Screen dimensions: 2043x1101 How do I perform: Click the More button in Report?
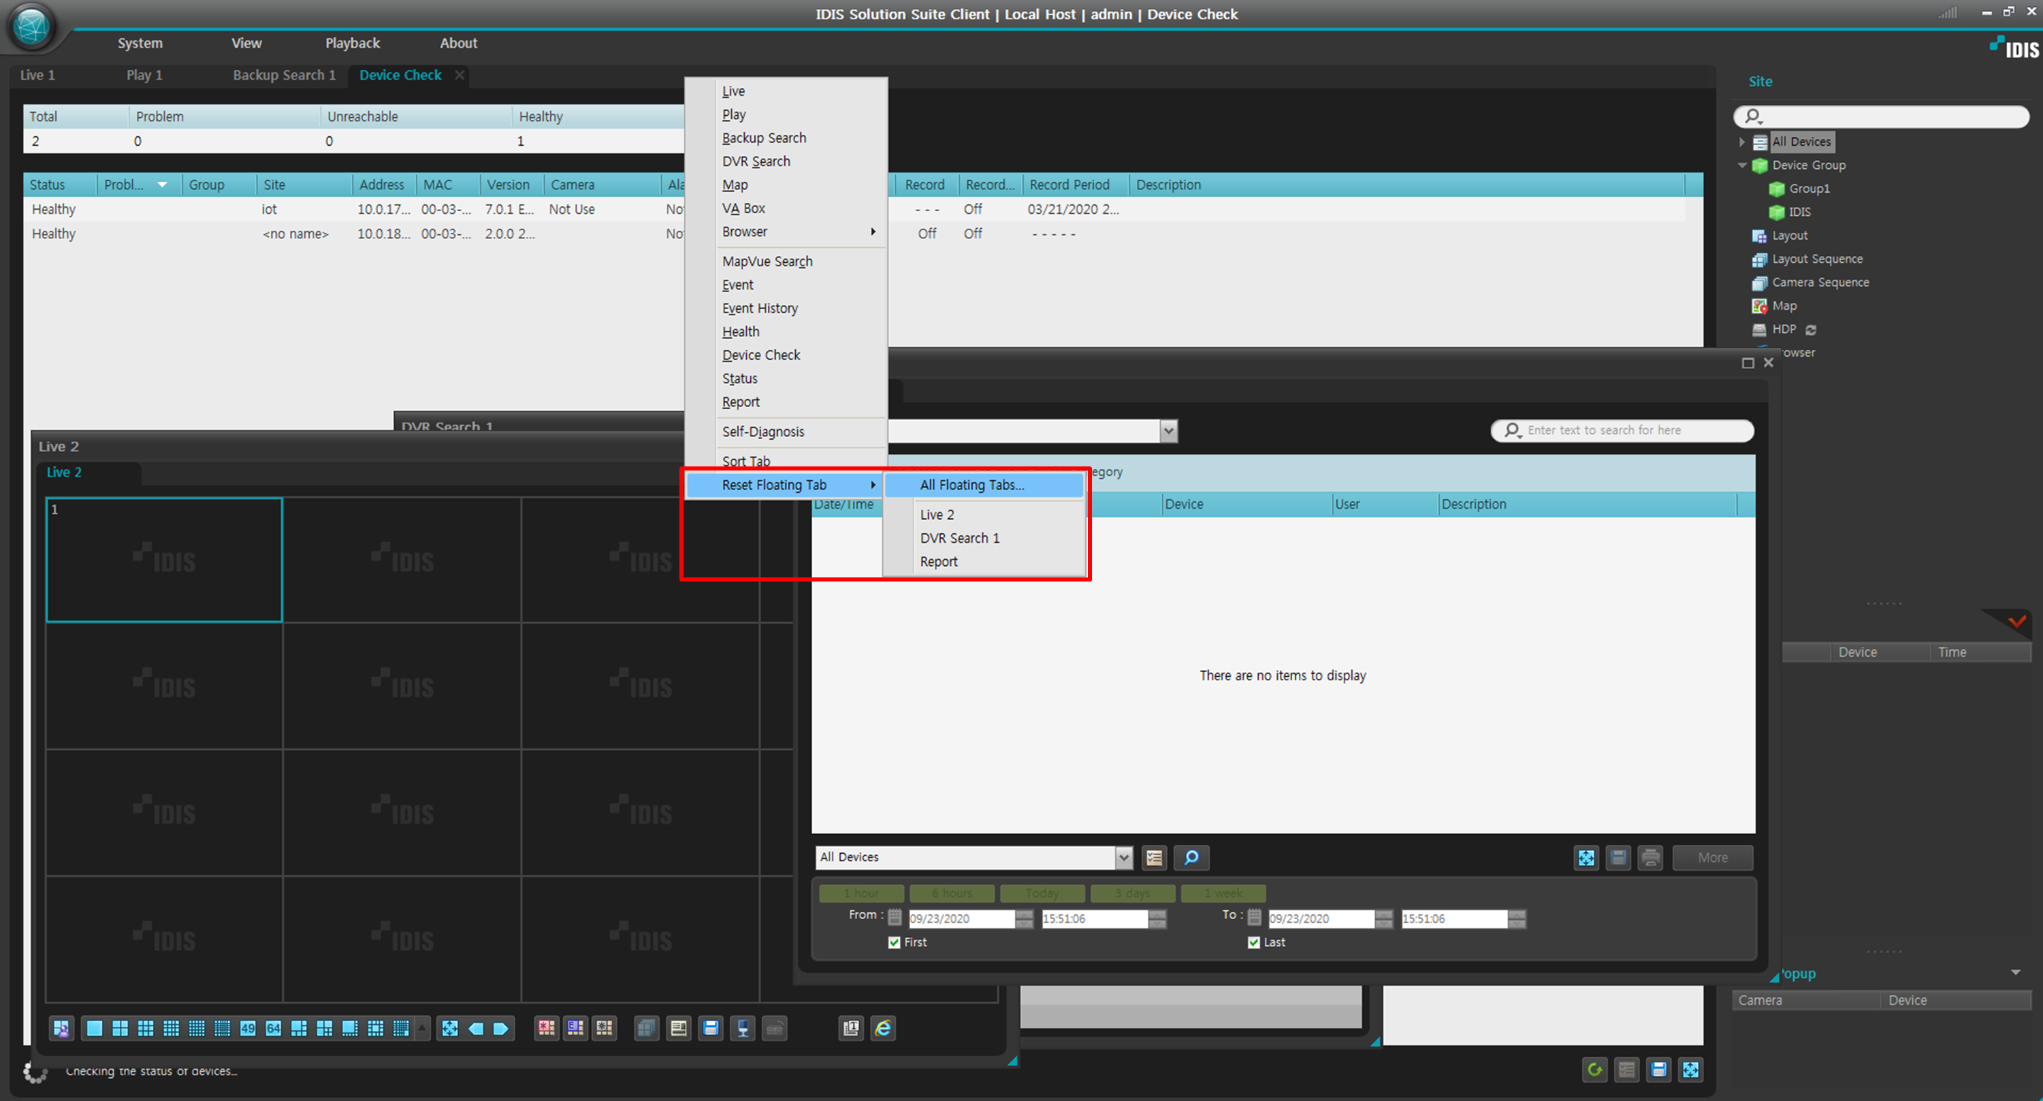pyautogui.click(x=1712, y=857)
